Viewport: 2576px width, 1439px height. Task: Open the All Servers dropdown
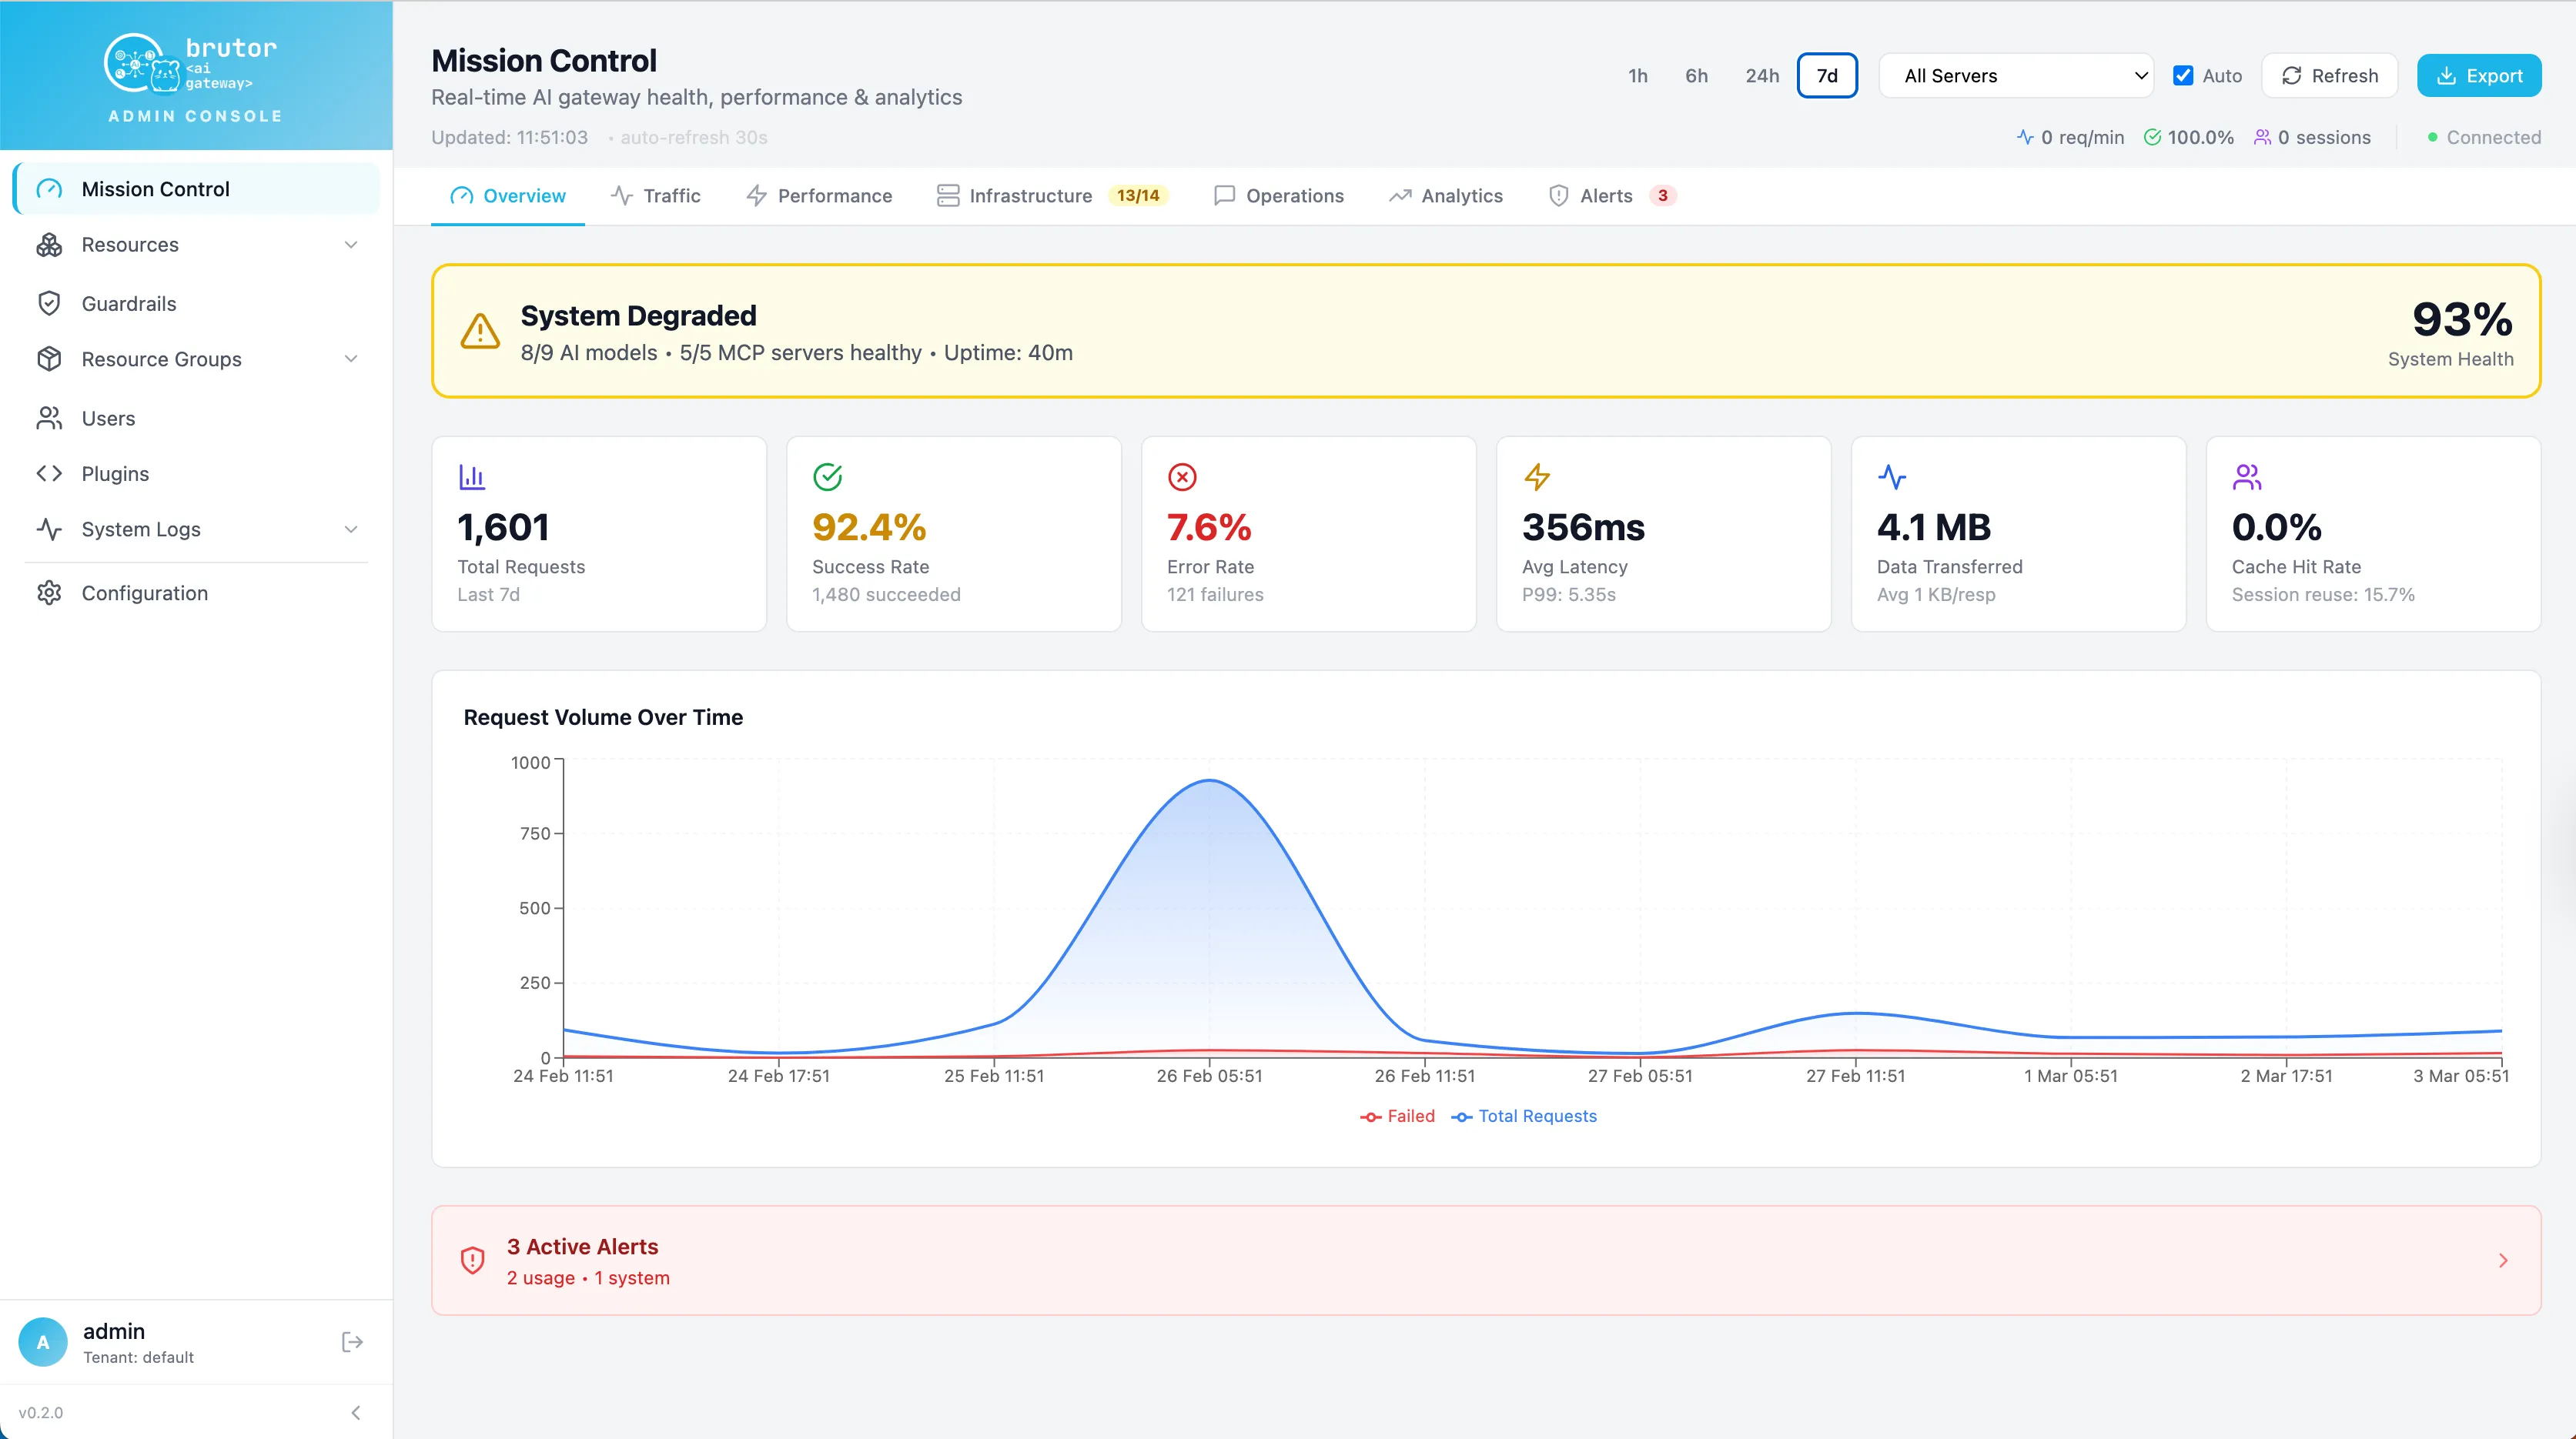tap(2016, 76)
